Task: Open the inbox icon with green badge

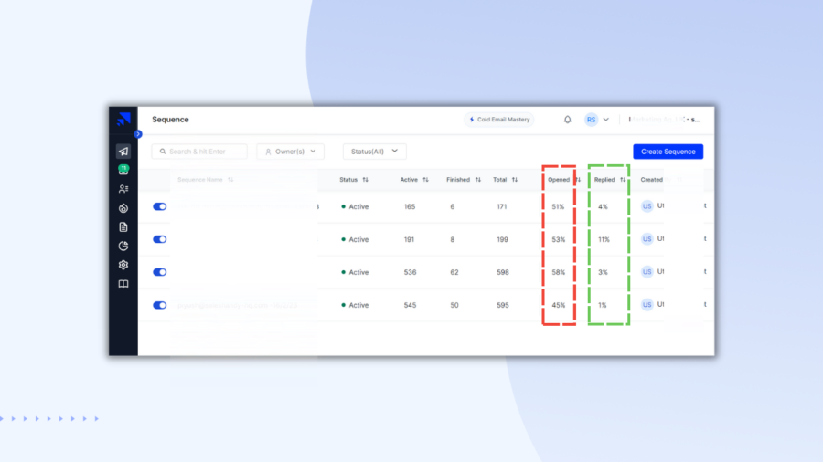Action: pyautogui.click(x=123, y=170)
